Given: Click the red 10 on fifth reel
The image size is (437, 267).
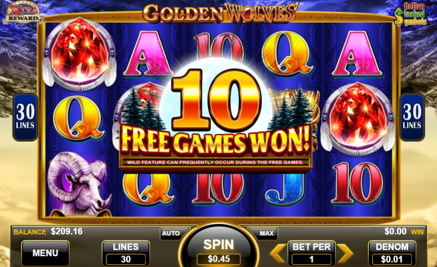Looking at the screenshot, I should click(357, 183).
